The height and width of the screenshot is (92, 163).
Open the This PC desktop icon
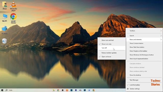(5, 18)
